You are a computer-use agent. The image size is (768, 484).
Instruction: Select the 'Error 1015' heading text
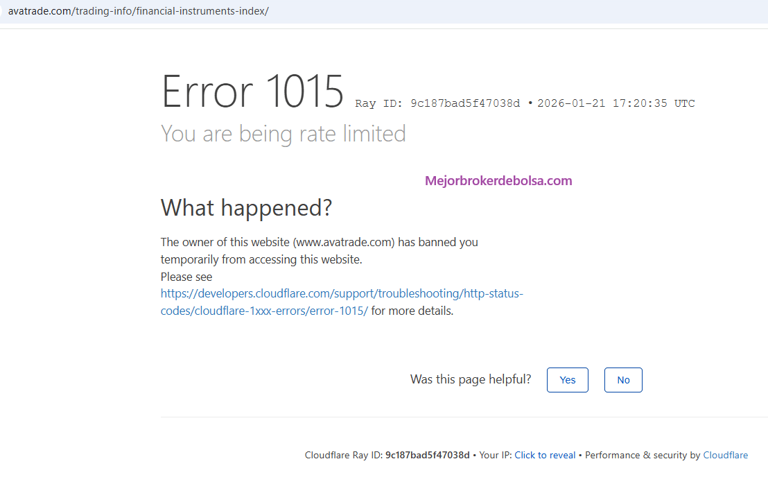[252, 92]
